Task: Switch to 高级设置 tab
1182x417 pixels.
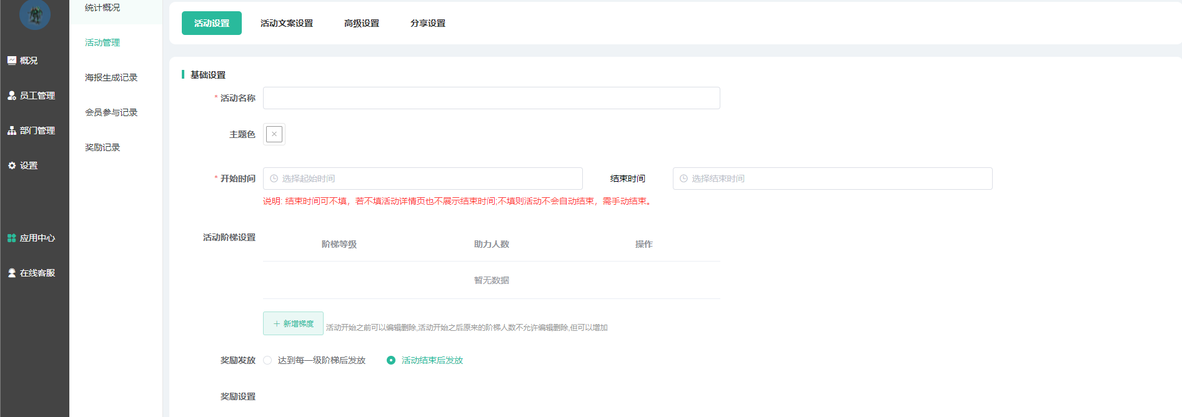Action: [362, 23]
